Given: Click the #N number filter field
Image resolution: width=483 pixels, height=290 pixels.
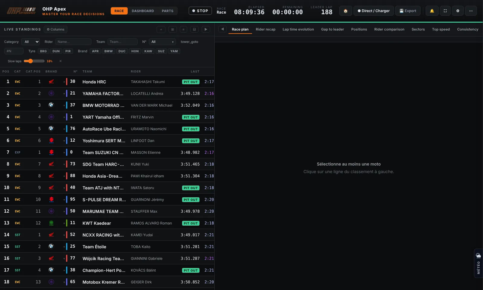Looking at the screenshot, I should (14, 51).
